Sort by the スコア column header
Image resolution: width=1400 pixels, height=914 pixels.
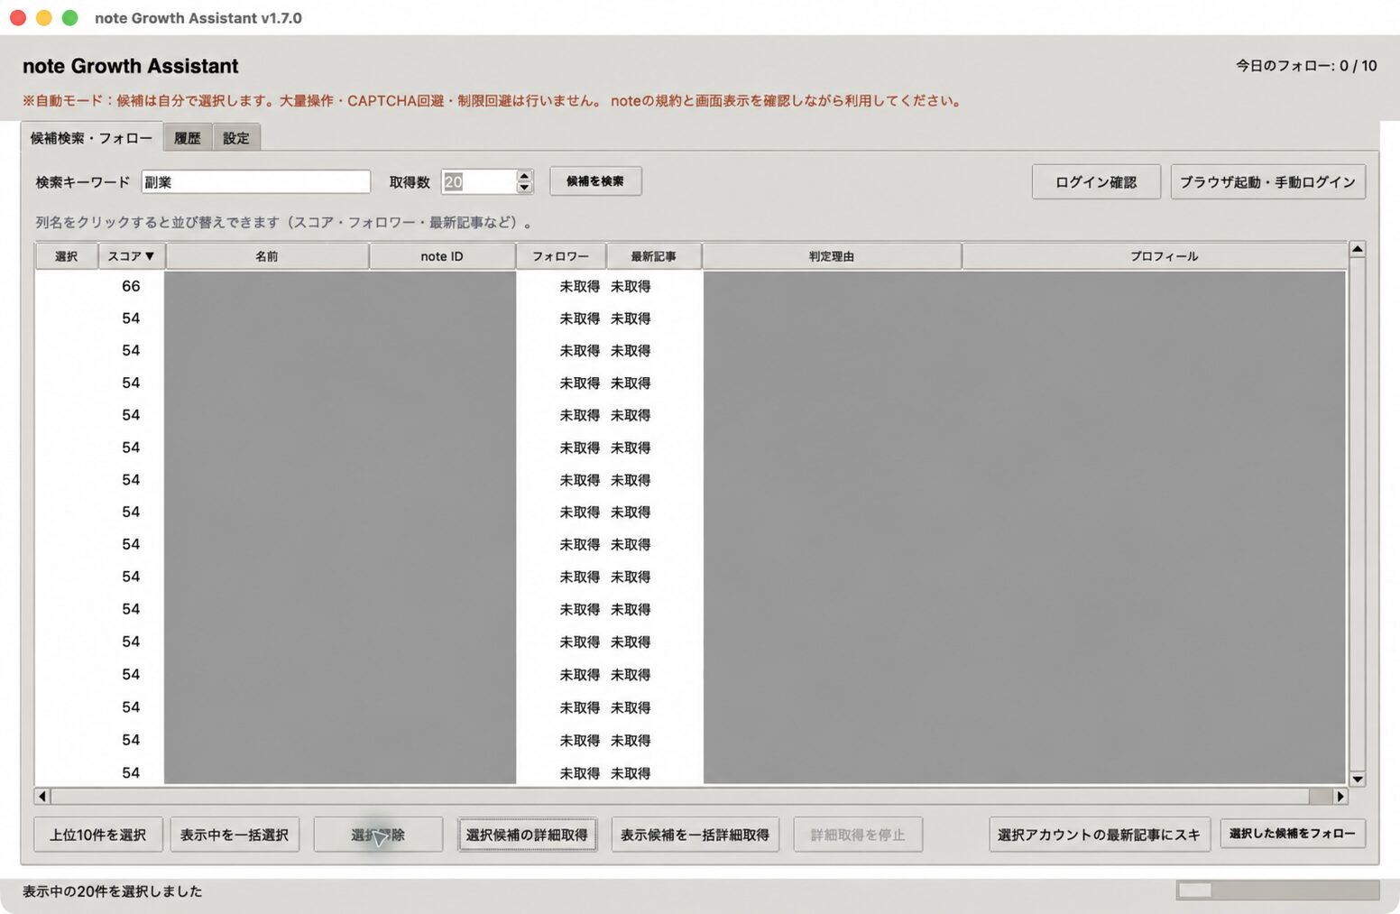click(132, 256)
